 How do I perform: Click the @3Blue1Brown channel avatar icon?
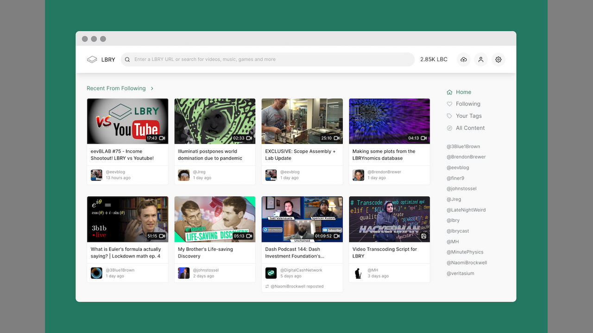tap(96, 273)
